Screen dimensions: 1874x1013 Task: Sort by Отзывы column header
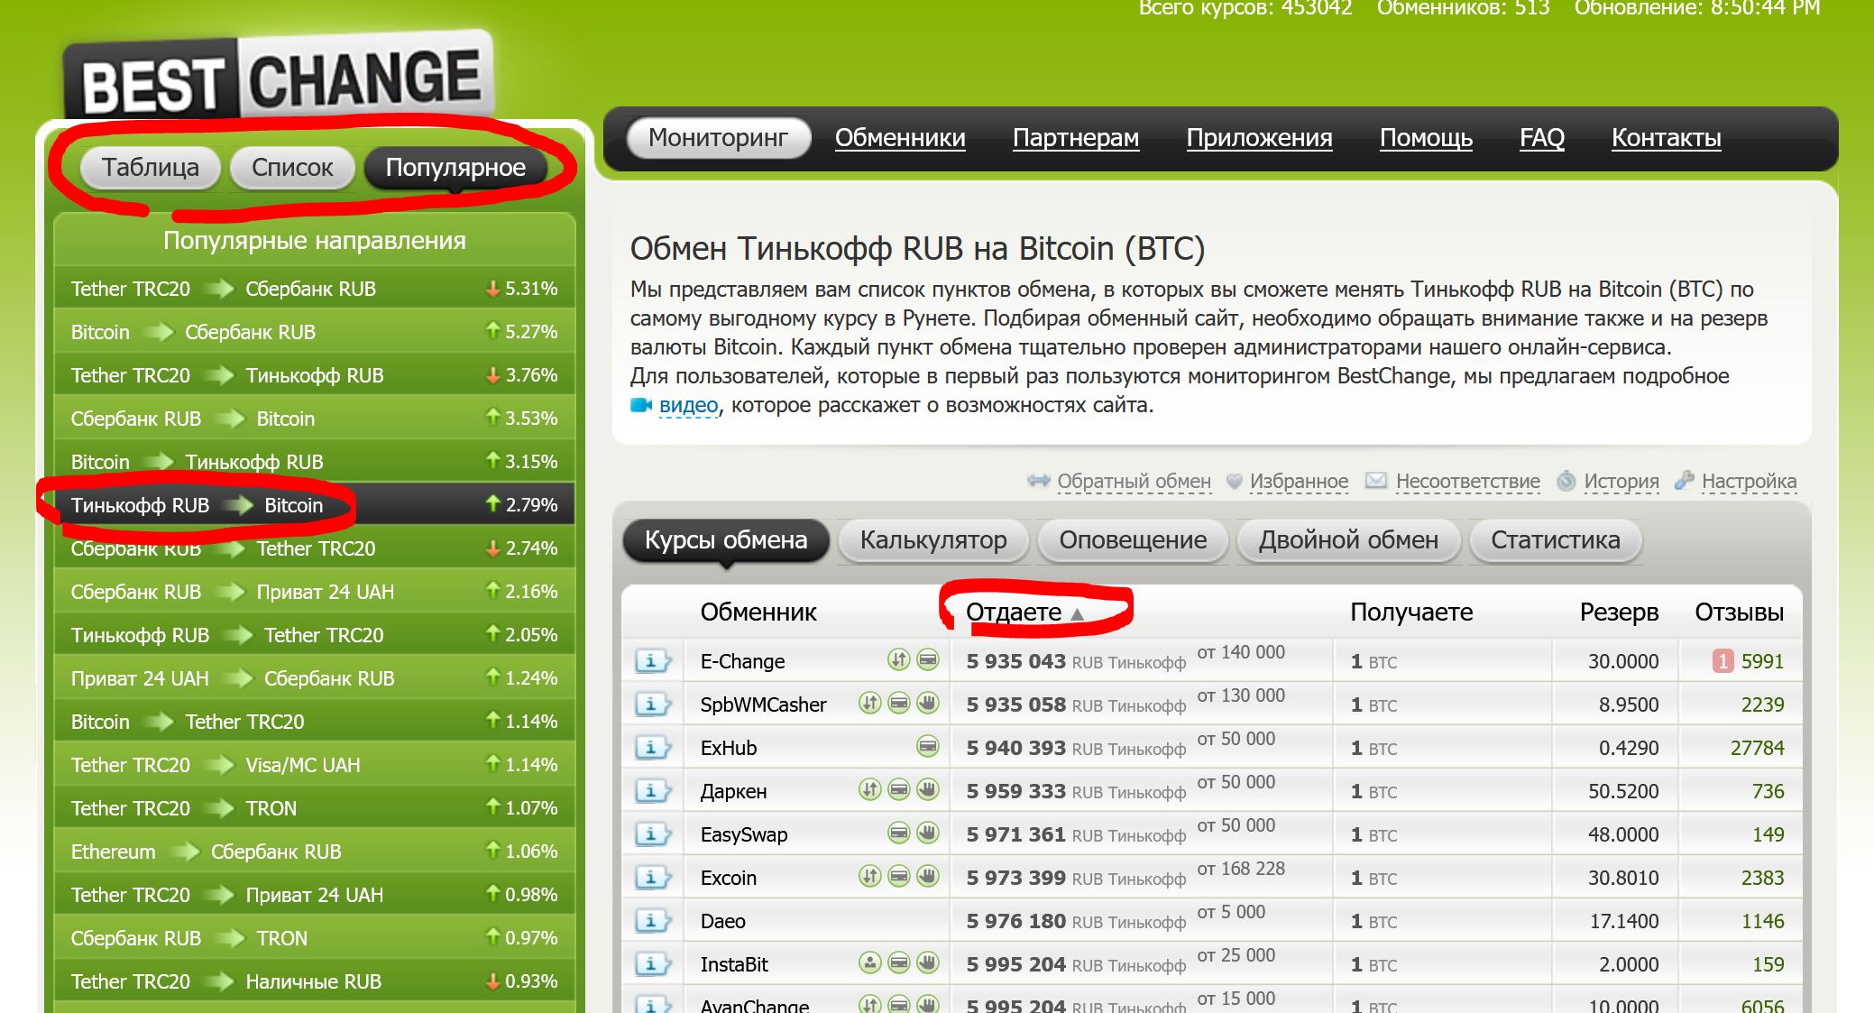[x=1739, y=612]
